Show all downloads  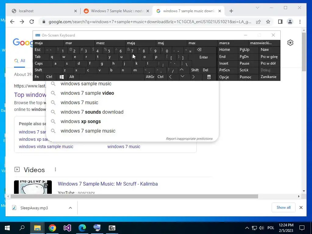284,207
